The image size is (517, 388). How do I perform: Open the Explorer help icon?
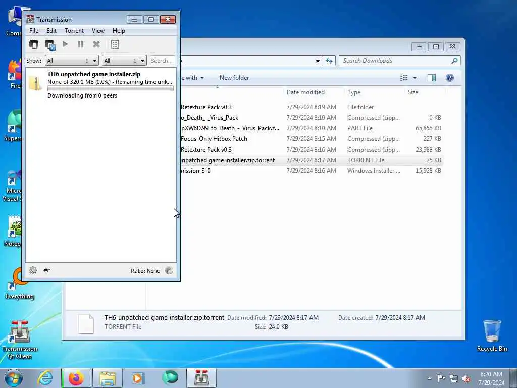(450, 78)
